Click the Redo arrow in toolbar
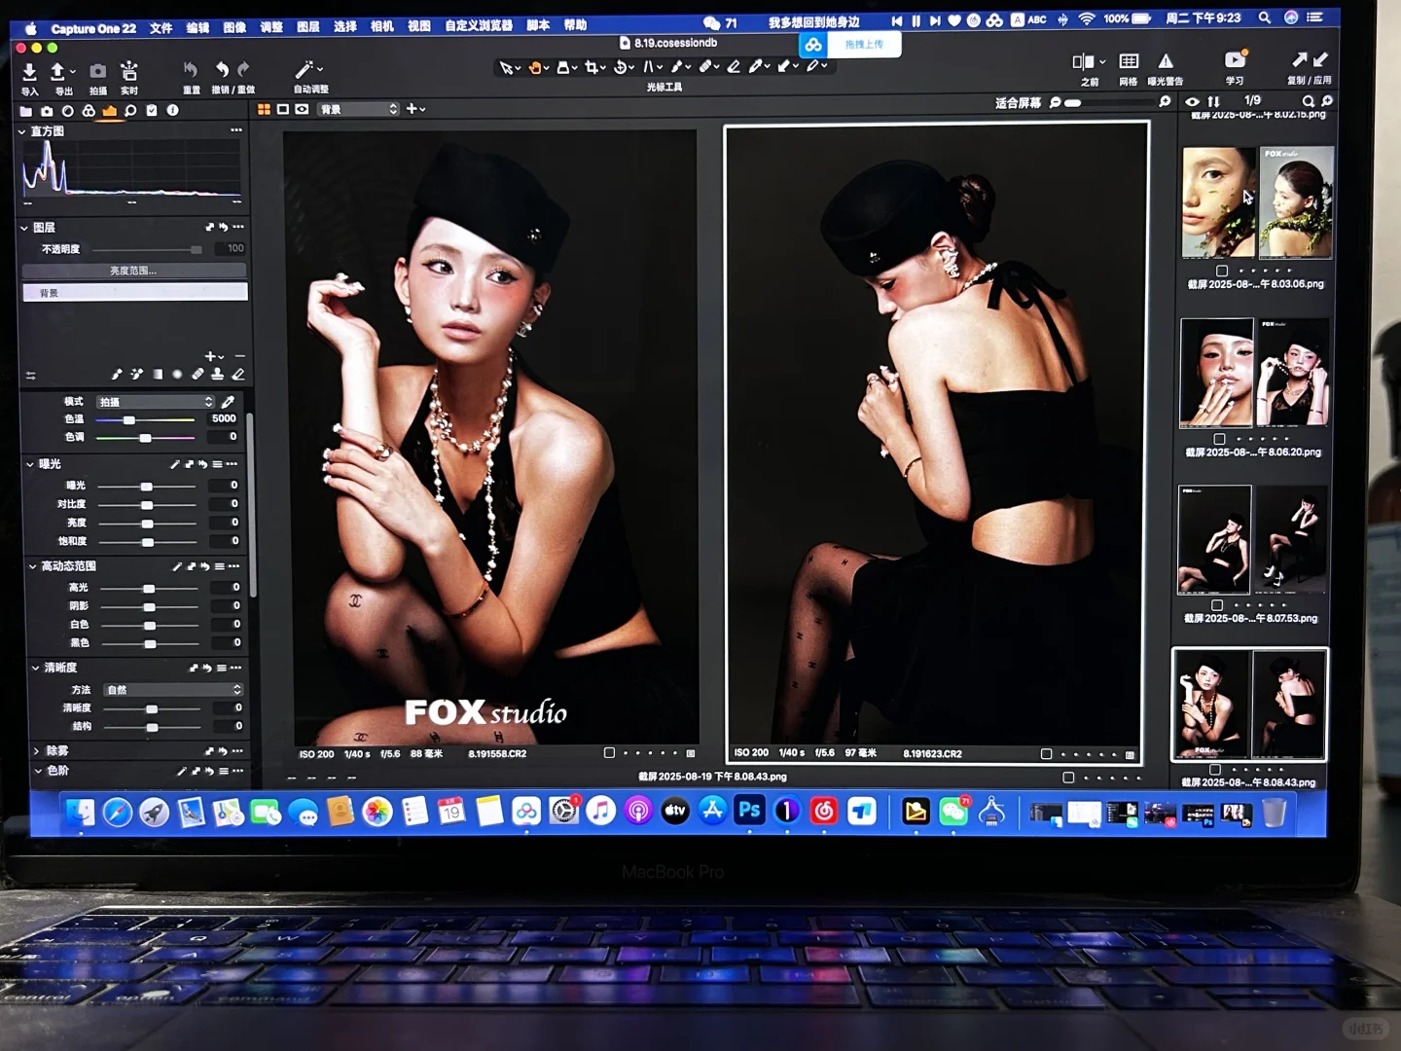Image resolution: width=1401 pixels, height=1051 pixels. click(243, 69)
